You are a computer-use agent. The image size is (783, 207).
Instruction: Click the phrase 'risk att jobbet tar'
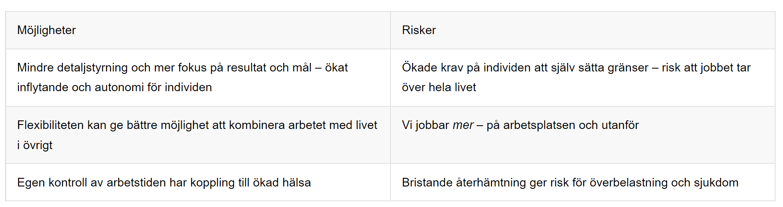[706, 68]
